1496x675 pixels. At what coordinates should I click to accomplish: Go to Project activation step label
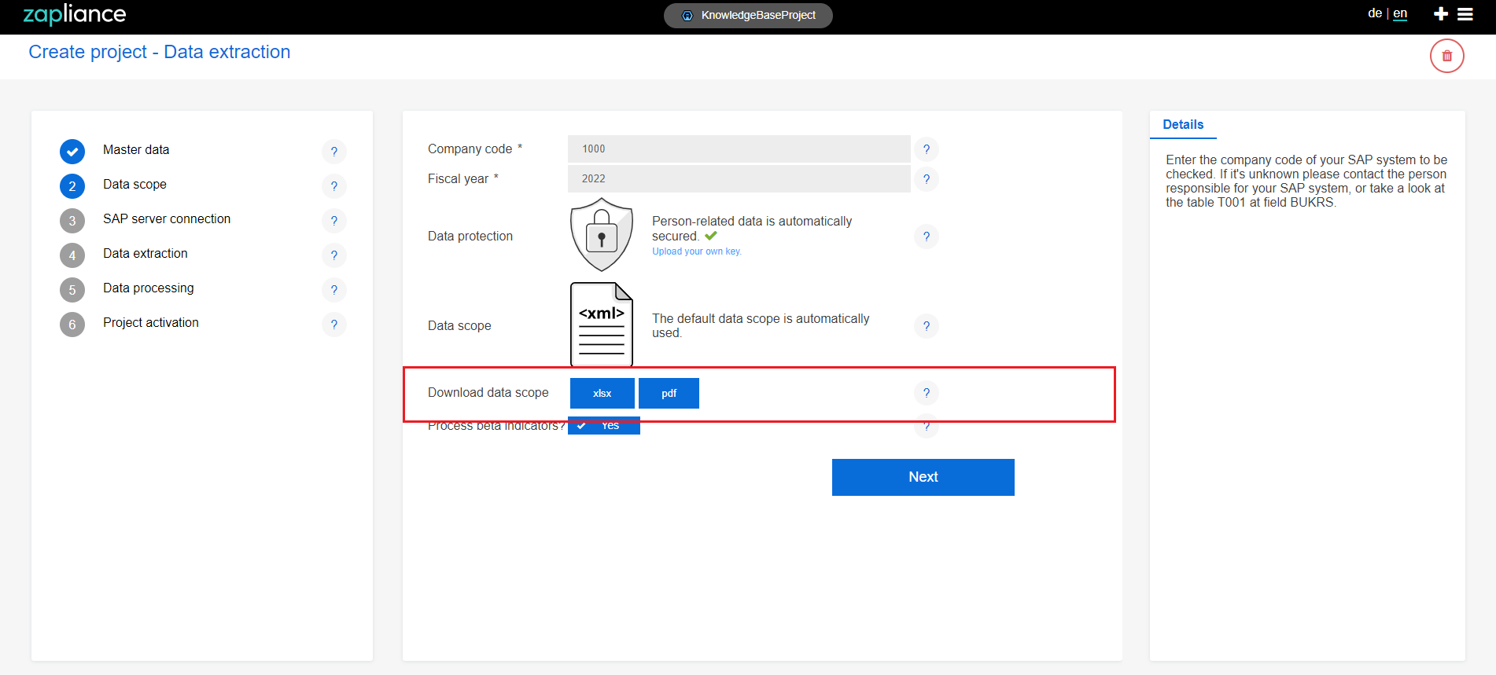pos(151,322)
